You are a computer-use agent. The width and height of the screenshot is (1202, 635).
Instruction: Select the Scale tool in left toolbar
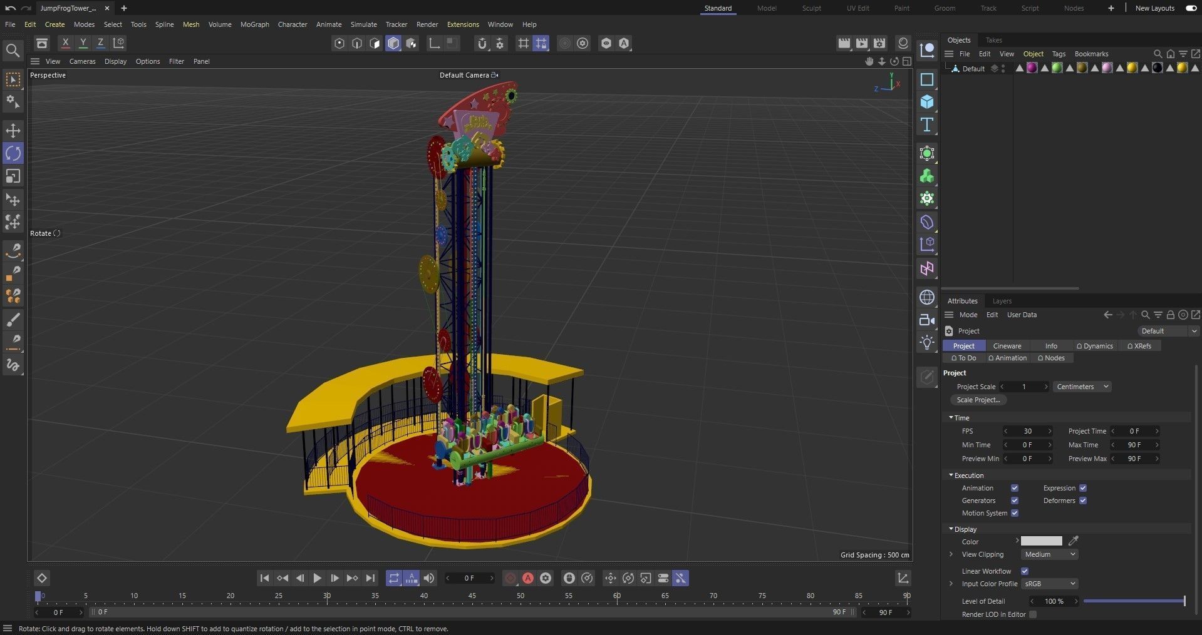point(13,176)
